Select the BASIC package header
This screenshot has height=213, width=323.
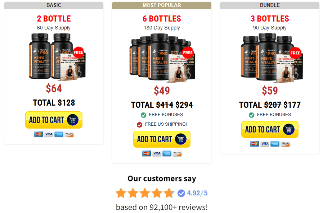point(54,5)
